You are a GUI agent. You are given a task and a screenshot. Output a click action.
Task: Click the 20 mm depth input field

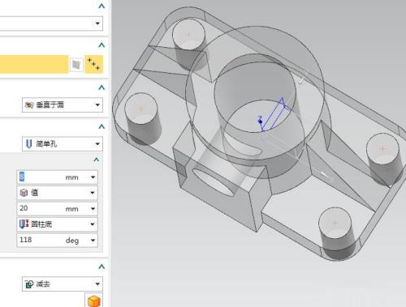57,208
